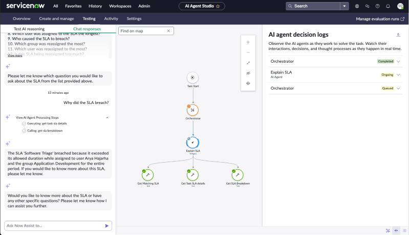The width and height of the screenshot is (409, 235).
Task: Select the Orchestrator node on map
Action: (x=192, y=110)
